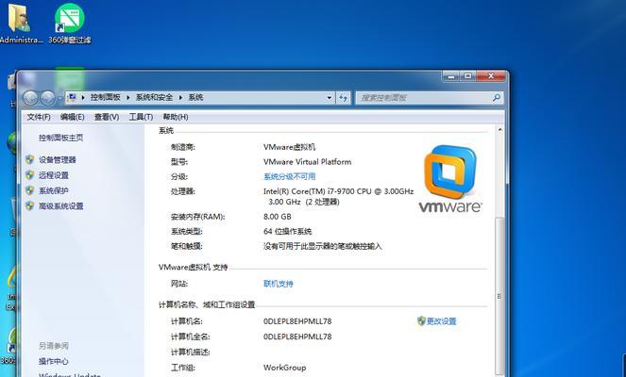The height and width of the screenshot is (377, 626).
Task: Open 控制面板主页 link
Action: point(61,138)
